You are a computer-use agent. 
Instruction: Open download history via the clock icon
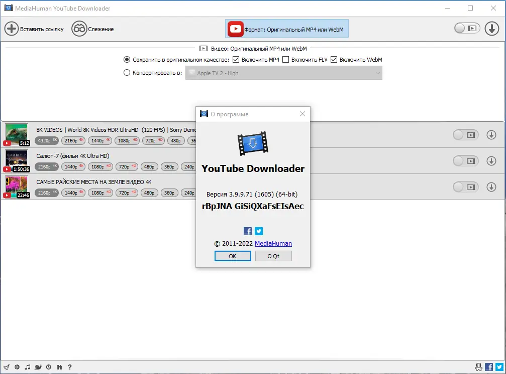click(x=49, y=367)
